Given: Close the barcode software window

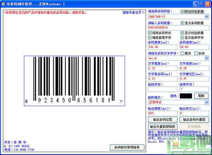Looking at the screenshot, I should [208, 4].
